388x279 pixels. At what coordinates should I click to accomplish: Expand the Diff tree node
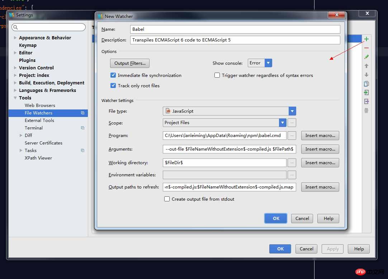coord(21,135)
